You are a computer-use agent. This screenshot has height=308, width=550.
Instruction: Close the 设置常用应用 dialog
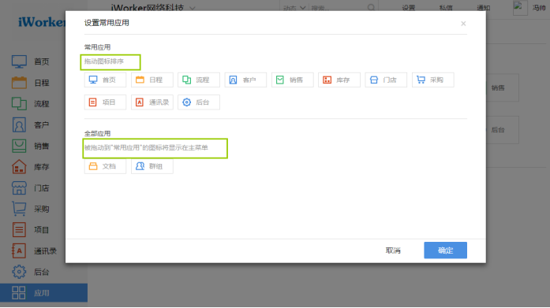(x=463, y=24)
